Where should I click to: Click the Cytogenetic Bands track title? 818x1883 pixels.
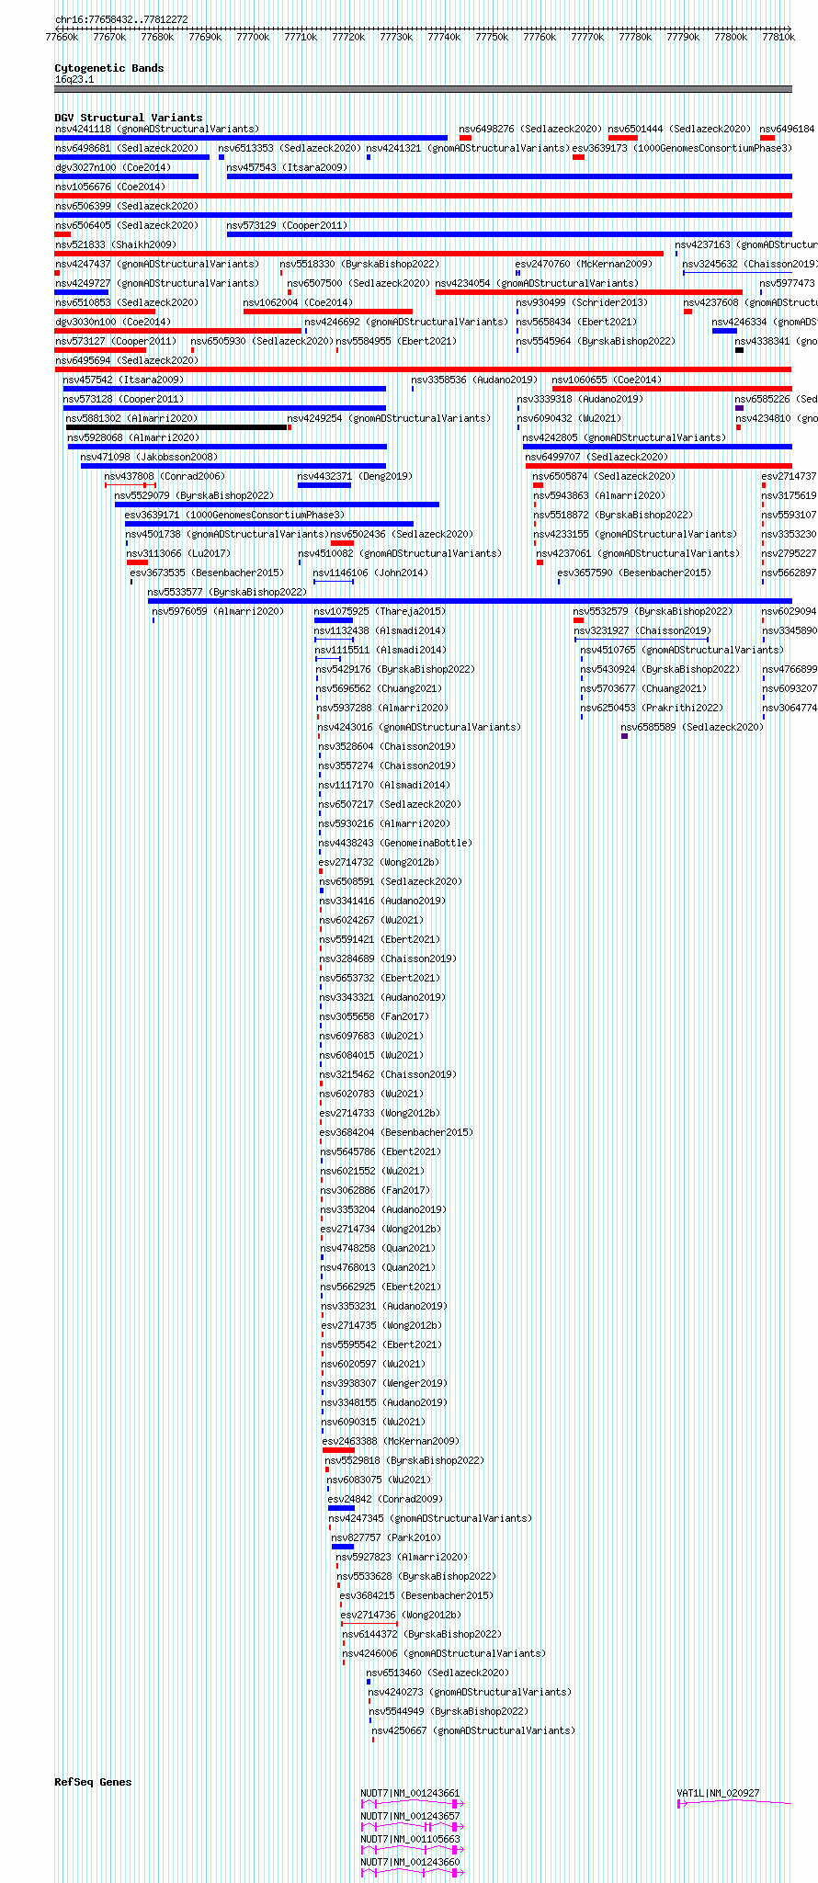[109, 68]
